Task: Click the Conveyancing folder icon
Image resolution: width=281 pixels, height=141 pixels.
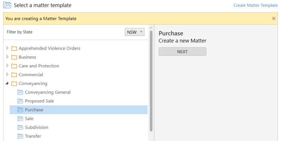Action: [14, 83]
